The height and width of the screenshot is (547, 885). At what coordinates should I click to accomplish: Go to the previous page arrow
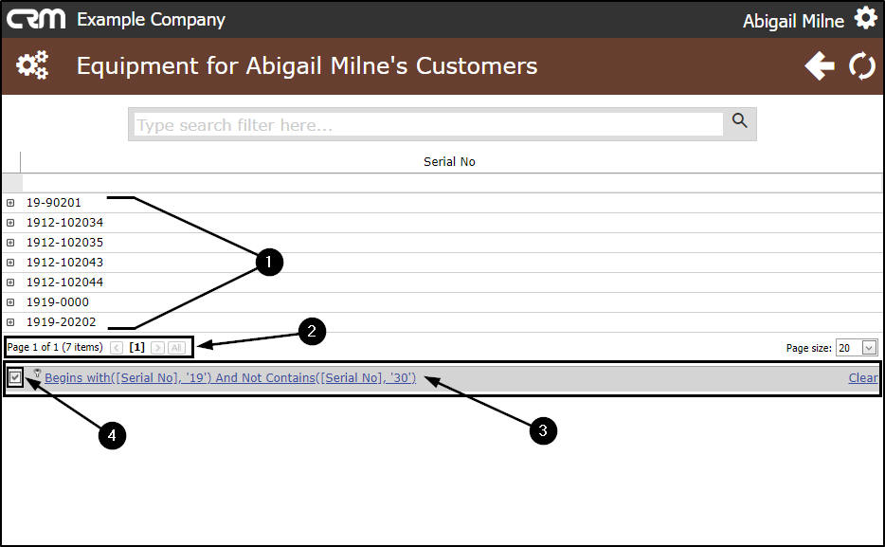[117, 348]
